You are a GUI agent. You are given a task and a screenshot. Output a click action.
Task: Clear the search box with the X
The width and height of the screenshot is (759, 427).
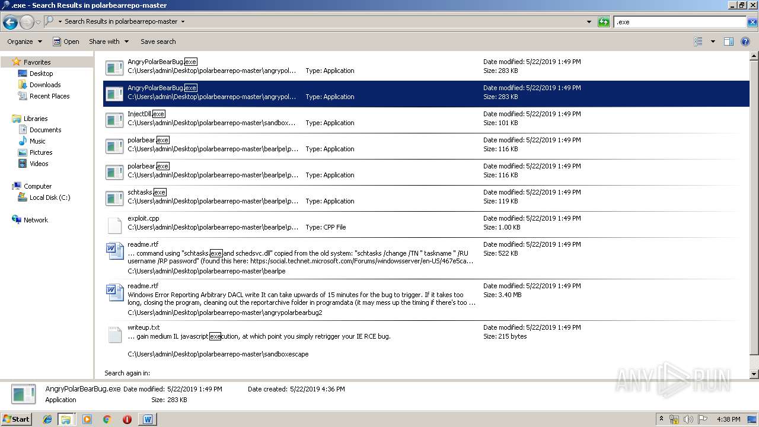tap(752, 22)
